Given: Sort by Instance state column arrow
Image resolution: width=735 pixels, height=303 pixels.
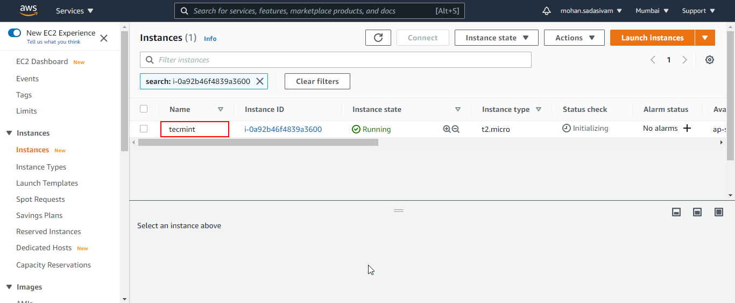Looking at the screenshot, I should click(458, 109).
